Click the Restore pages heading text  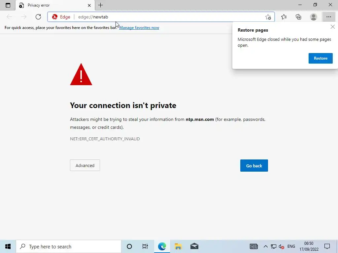(x=253, y=30)
